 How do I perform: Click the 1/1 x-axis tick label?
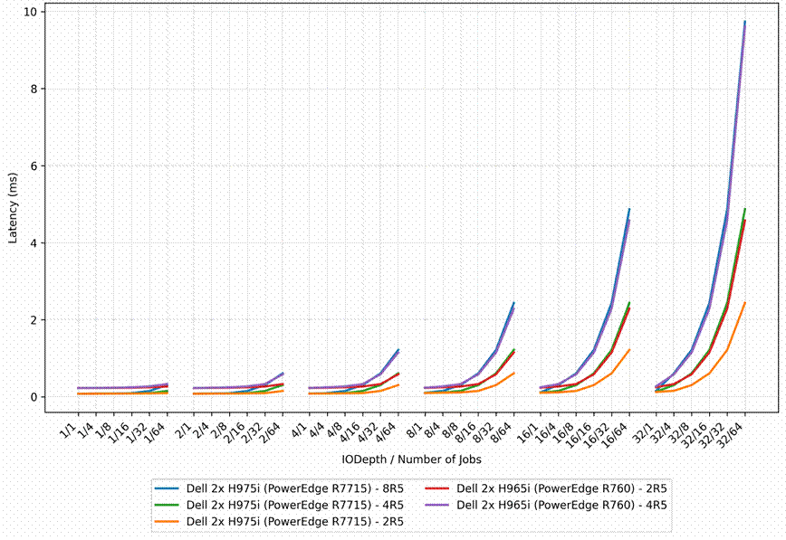point(71,430)
